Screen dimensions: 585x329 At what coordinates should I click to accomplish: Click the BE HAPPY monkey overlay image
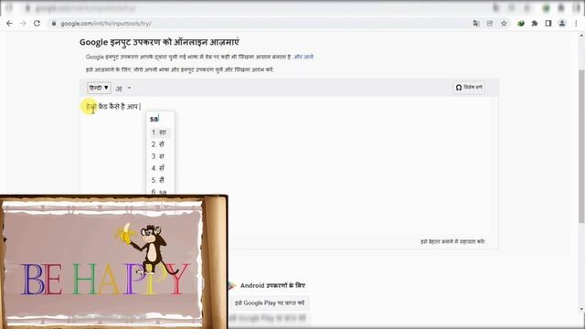pos(113,262)
